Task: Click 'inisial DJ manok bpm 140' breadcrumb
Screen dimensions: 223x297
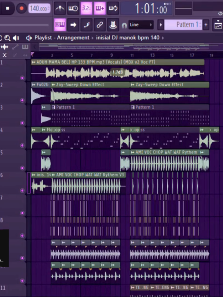Action: tap(128, 38)
